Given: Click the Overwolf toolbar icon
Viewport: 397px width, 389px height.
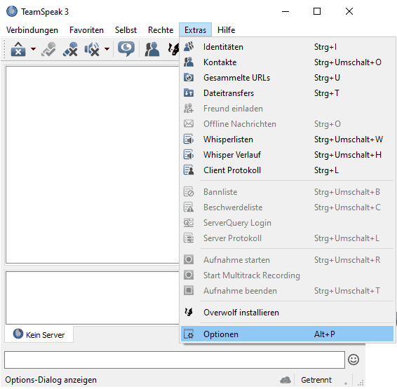Looking at the screenshot, I should pos(173,49).
